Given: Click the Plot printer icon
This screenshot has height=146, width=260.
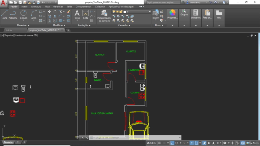Looking at the screenshot, I should point(38,2).
